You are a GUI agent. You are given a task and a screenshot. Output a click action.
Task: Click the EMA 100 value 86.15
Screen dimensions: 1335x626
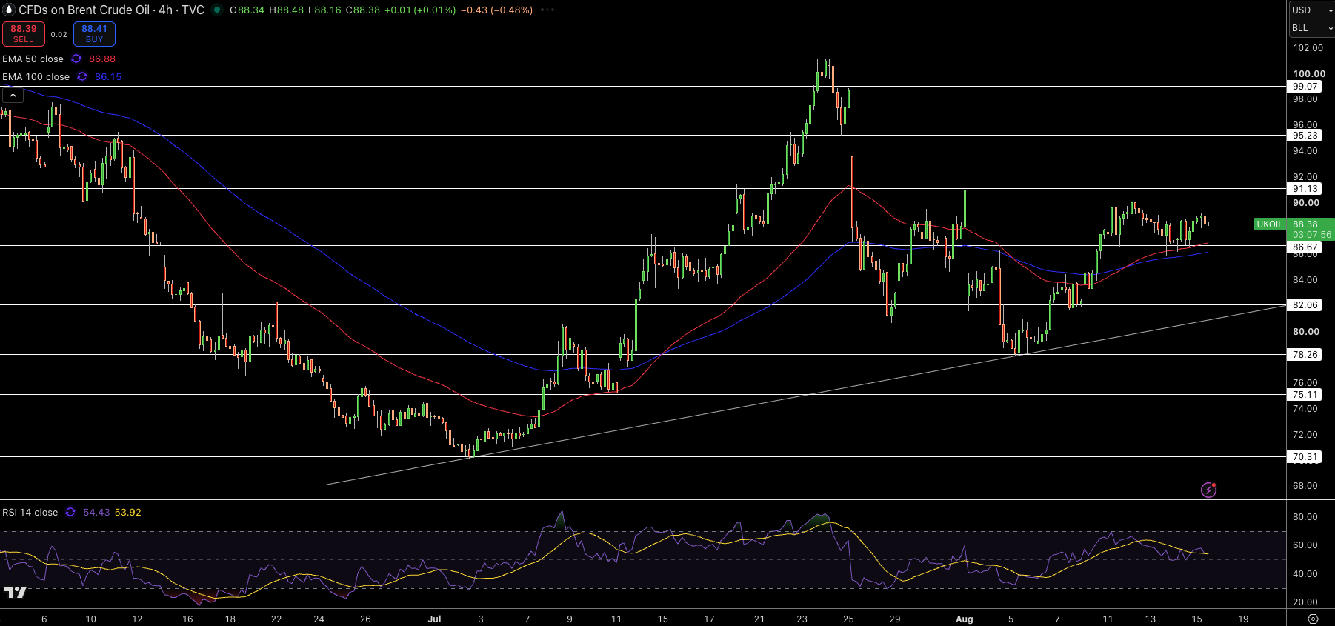(108, 76)
